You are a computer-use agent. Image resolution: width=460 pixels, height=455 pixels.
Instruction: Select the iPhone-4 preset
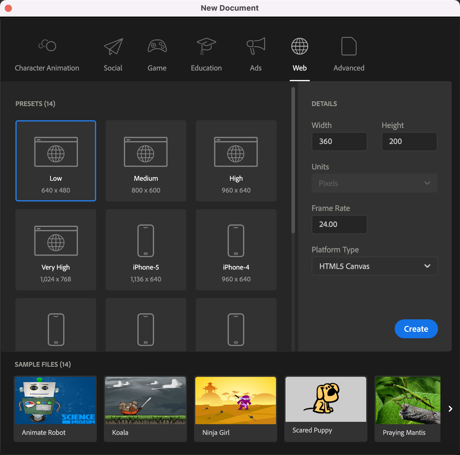[236, 250]
